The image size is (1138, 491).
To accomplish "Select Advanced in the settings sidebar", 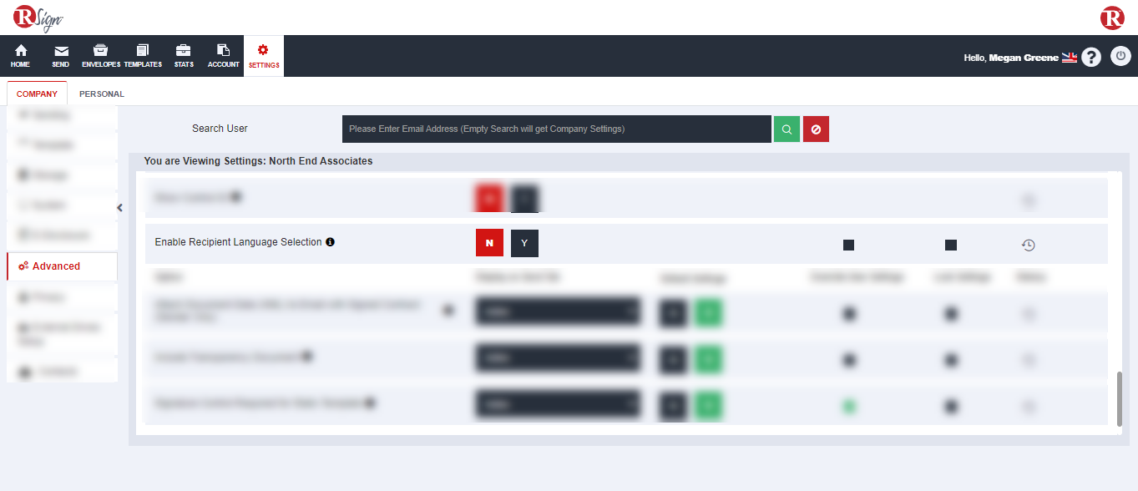I will [x=62, y=266].
